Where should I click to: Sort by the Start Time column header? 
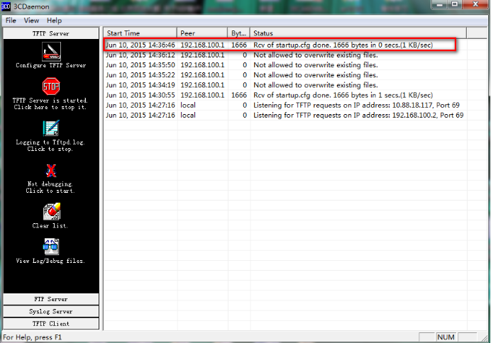point(140,33)
